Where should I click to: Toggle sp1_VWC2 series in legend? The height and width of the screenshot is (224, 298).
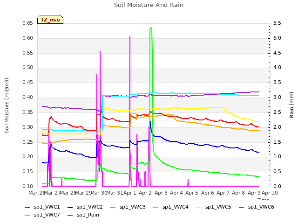(x=85, y=207)
